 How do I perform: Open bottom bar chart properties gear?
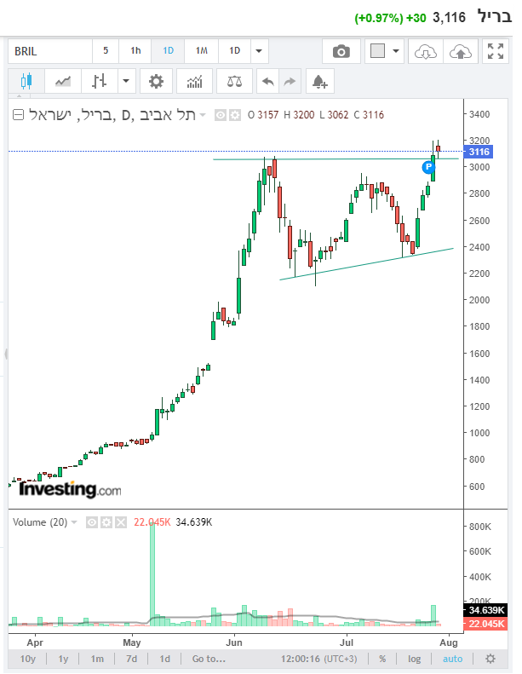[490, 659]
